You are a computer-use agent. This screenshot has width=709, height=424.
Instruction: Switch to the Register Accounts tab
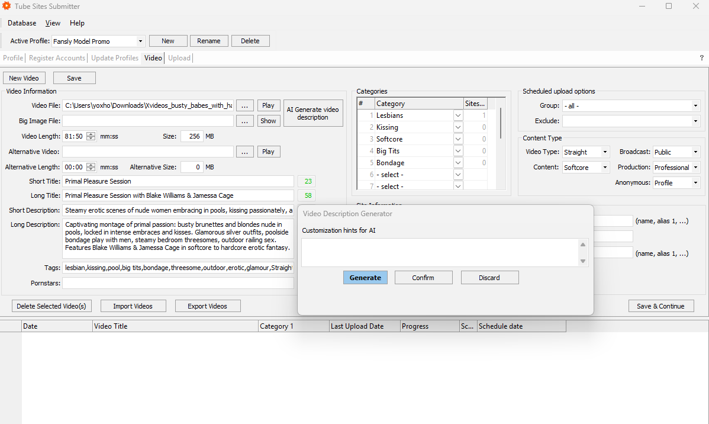coord(57,58)
